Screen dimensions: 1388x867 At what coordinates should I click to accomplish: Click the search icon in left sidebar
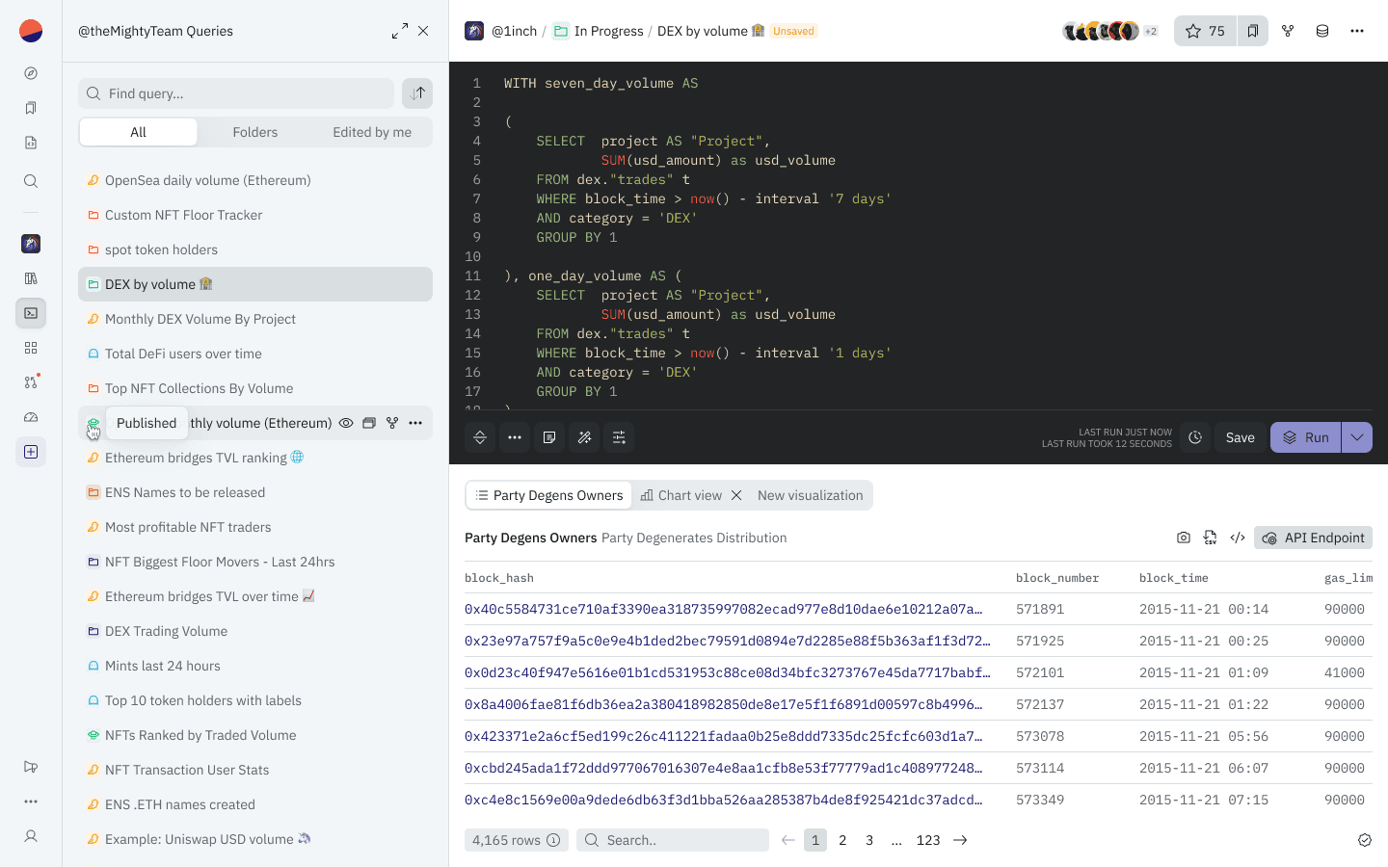[31, 181]
